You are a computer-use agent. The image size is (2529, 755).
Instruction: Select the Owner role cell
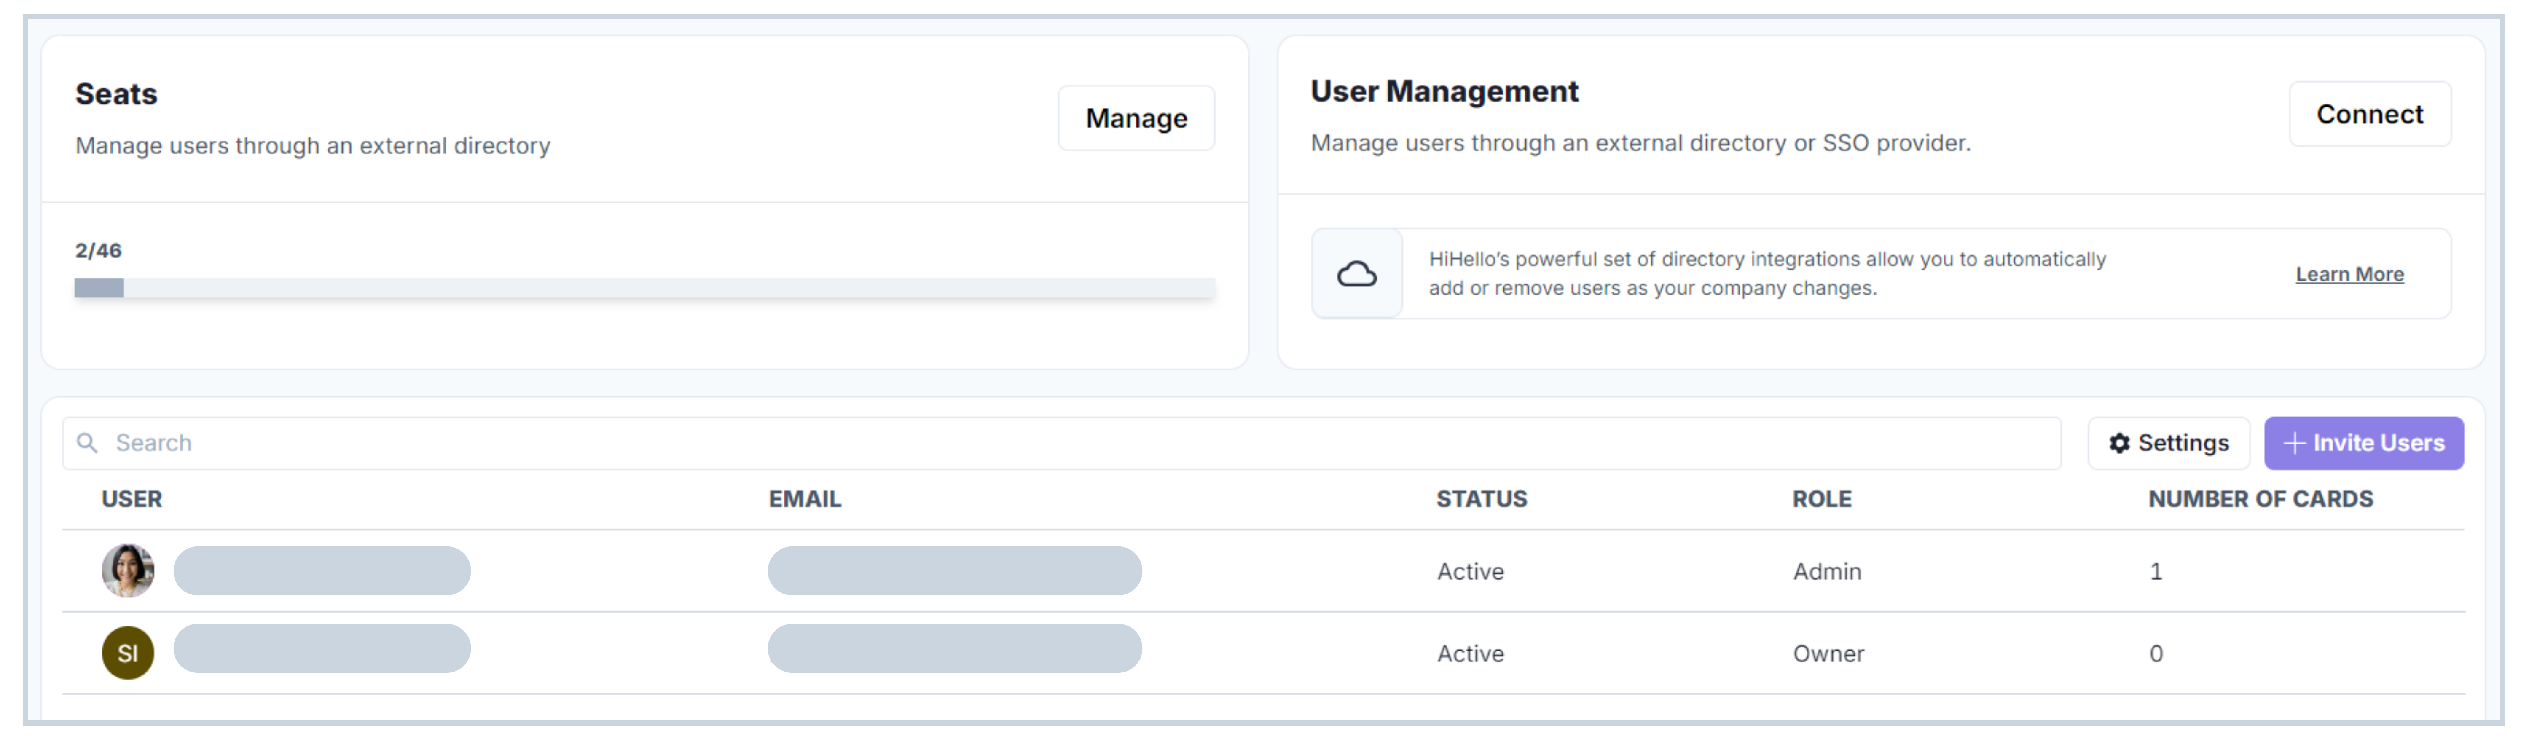point(1828,654)
